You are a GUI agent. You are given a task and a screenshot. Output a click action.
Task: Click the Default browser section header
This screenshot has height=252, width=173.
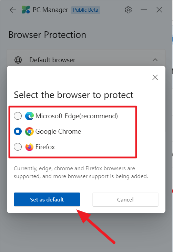tap(86, 60)
